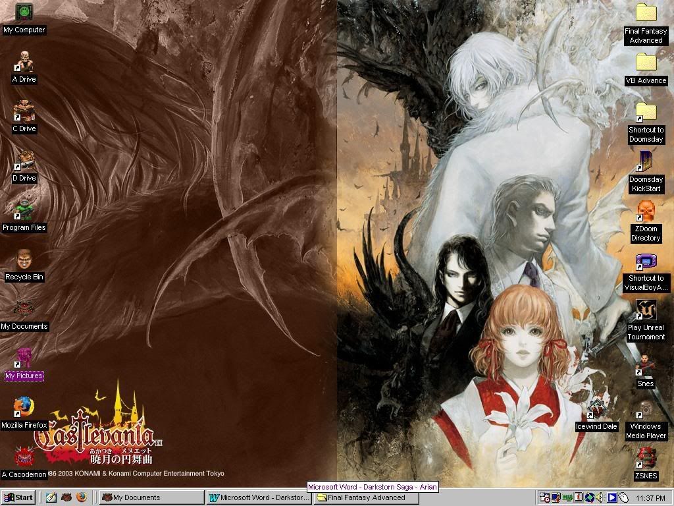This screenshot has width=674, height=506.
Task: Launch Doomsday KickStart
Action: point(646,173)
